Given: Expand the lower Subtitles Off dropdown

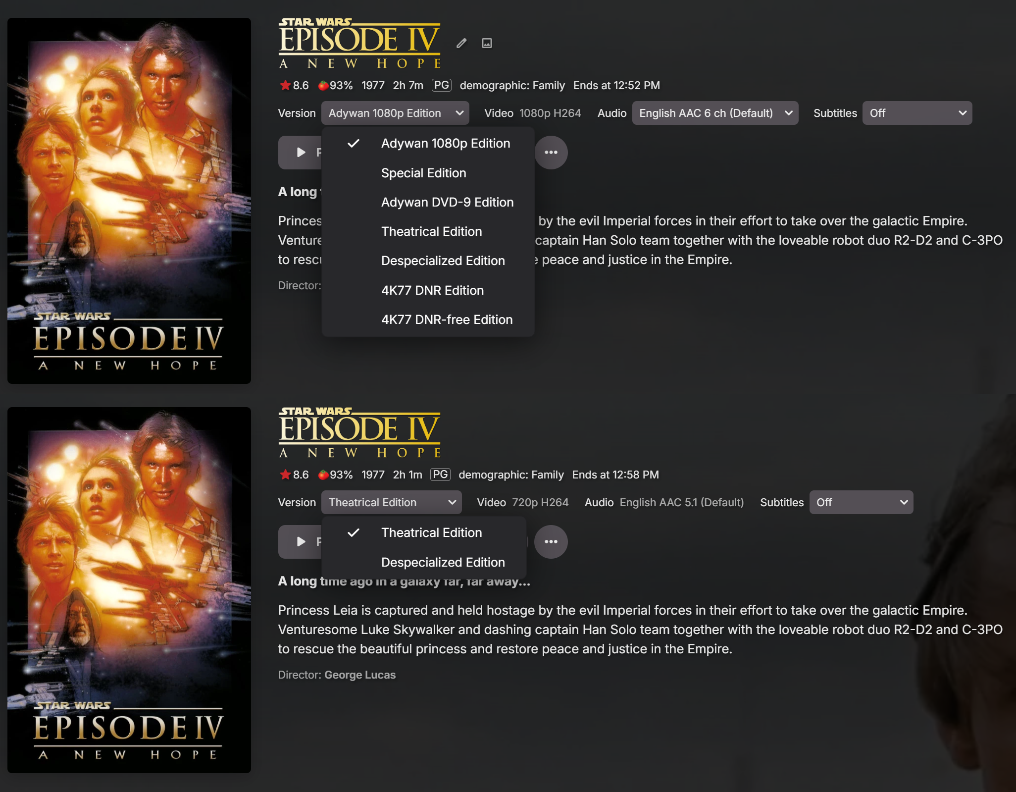Looking at the screenshot, I should coord(861,503).
